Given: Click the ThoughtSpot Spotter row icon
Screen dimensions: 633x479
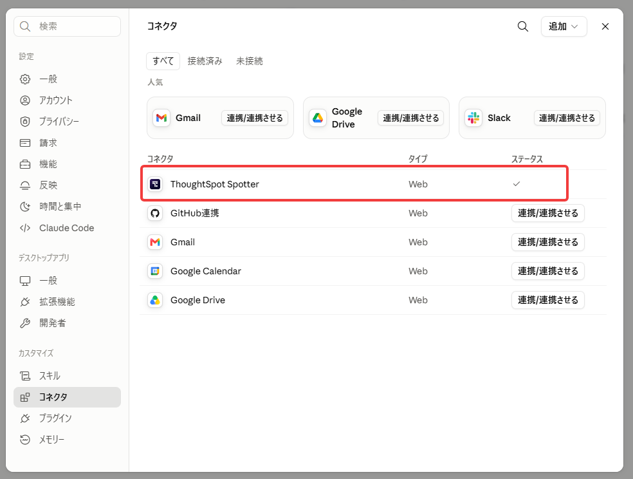Looking at the screenshot, I should (155, 184).
